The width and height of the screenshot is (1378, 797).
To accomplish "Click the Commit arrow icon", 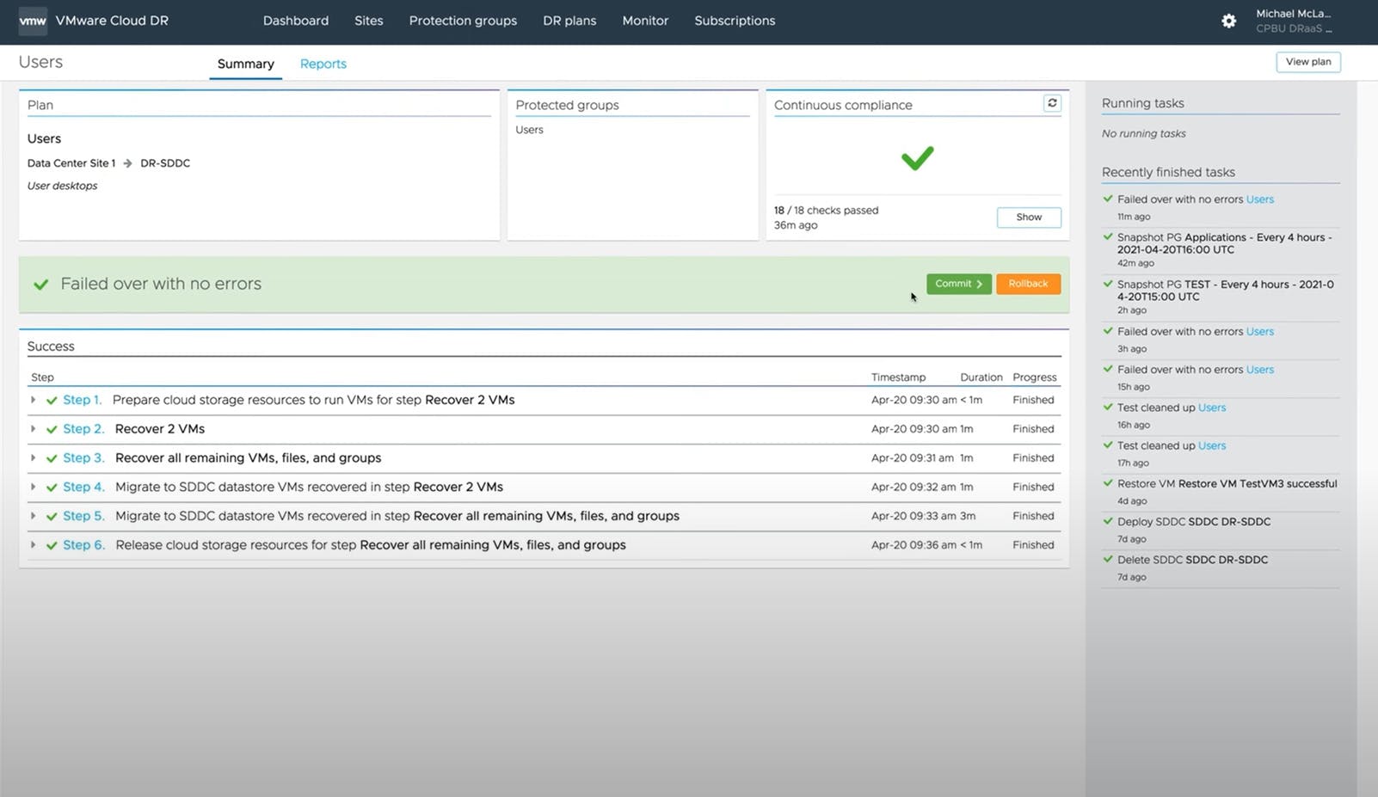I will (979, 284).
